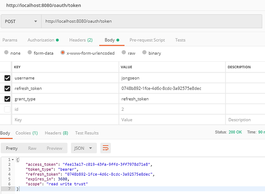
Task: Click the 200 OK status text
Action: click(235, 132)
